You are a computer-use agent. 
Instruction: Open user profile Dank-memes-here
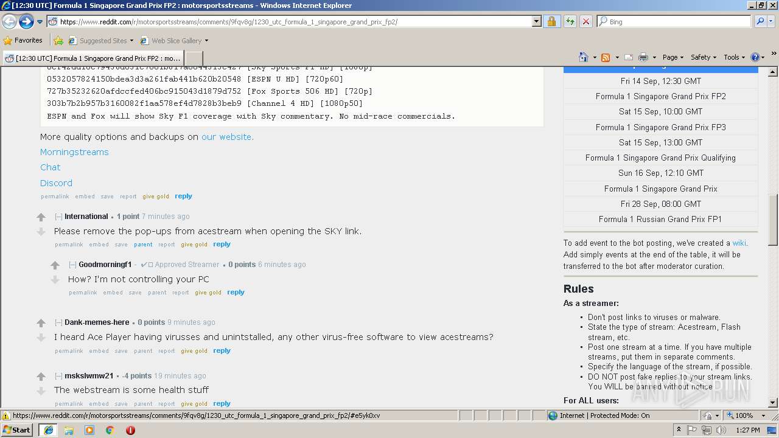97,322
